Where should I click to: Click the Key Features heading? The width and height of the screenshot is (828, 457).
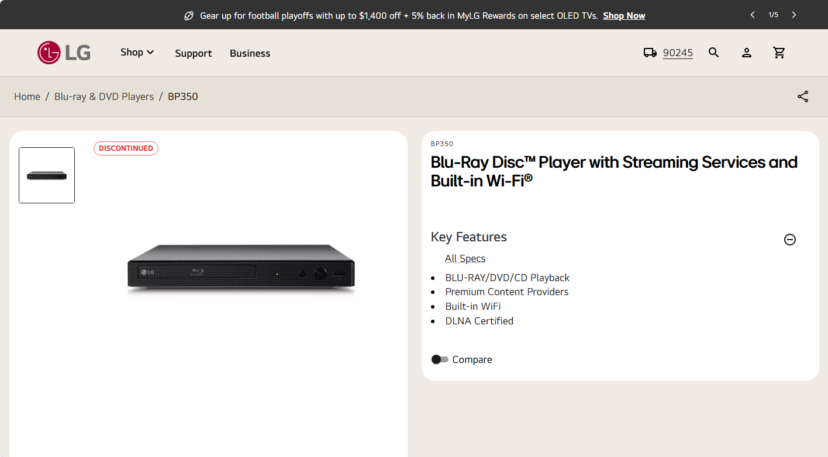tap(469, 237)
